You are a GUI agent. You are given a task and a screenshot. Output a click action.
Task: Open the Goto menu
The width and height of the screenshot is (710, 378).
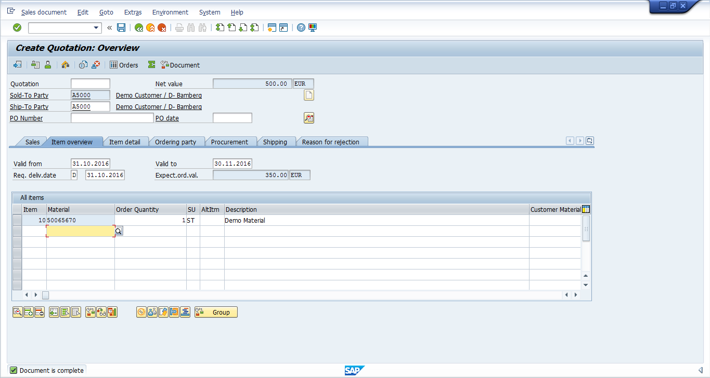[x=106, y=12]
